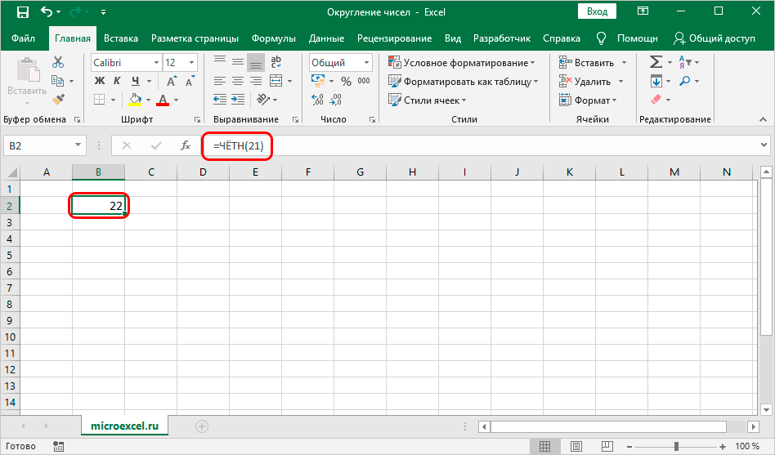This screenshot has height=455, width=775.
Task: Click the Wrap Text icon
Action: (x=276, y=63)
